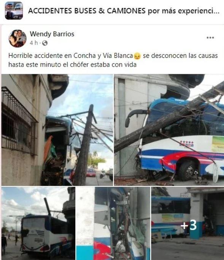
Task: Click the red car in the first photo
Action: pos(91,172)
